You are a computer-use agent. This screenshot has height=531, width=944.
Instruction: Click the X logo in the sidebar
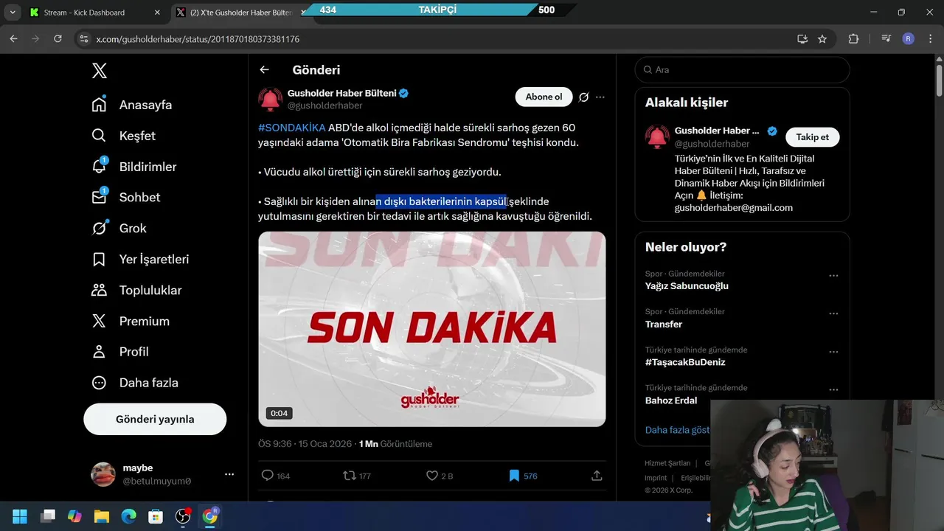(100, 71)
